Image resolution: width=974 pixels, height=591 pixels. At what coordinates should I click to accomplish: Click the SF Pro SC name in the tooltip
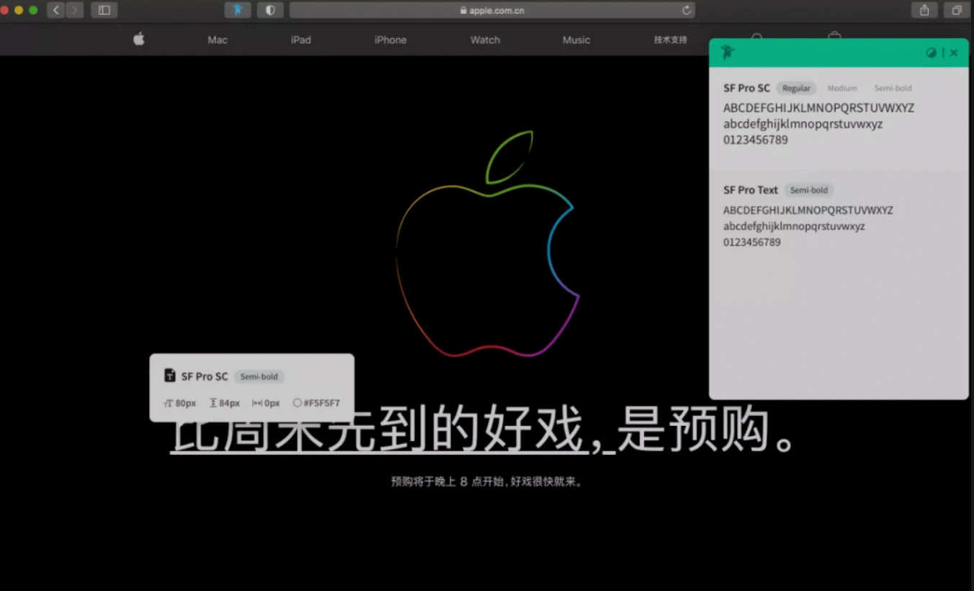point(205,376)
